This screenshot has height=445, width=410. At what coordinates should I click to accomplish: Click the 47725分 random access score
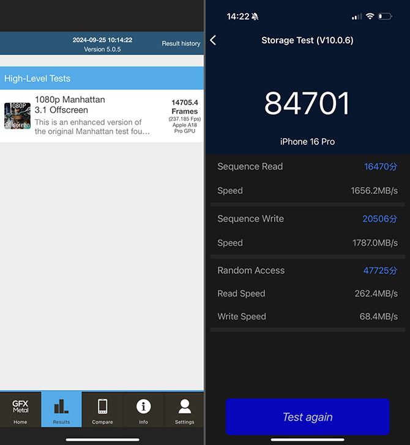pos(381,270)
